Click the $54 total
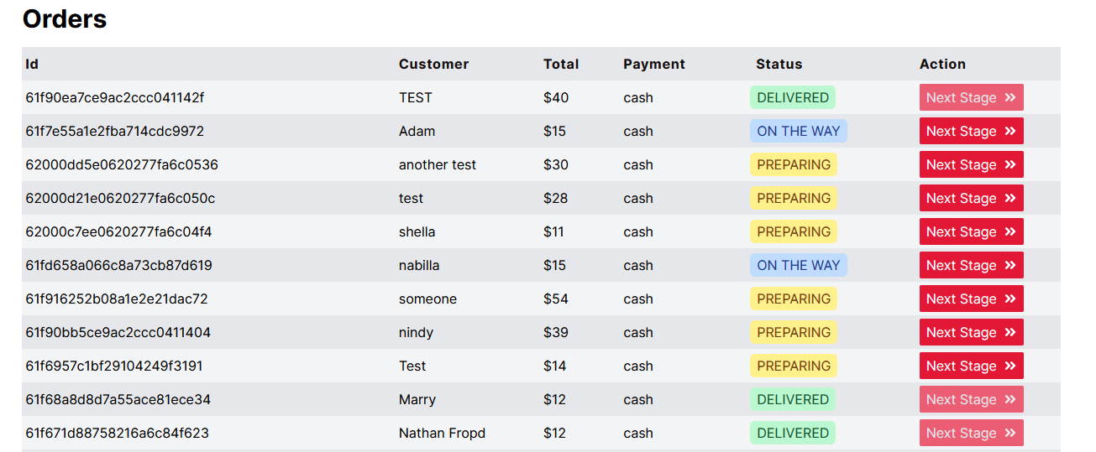The width and height of the screenshot is (1096, 452). 556,299
